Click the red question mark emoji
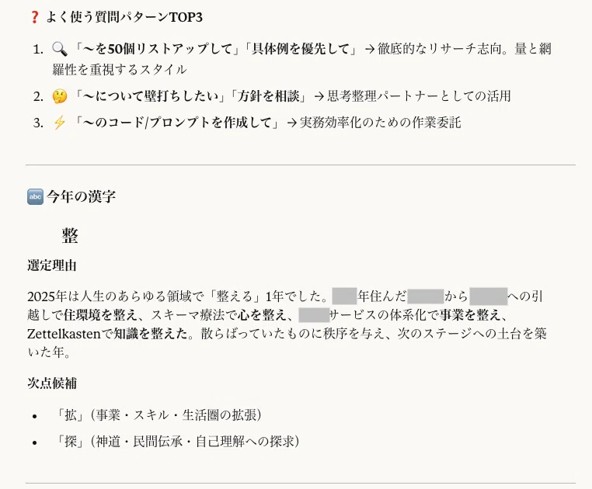 coord(34,17)
